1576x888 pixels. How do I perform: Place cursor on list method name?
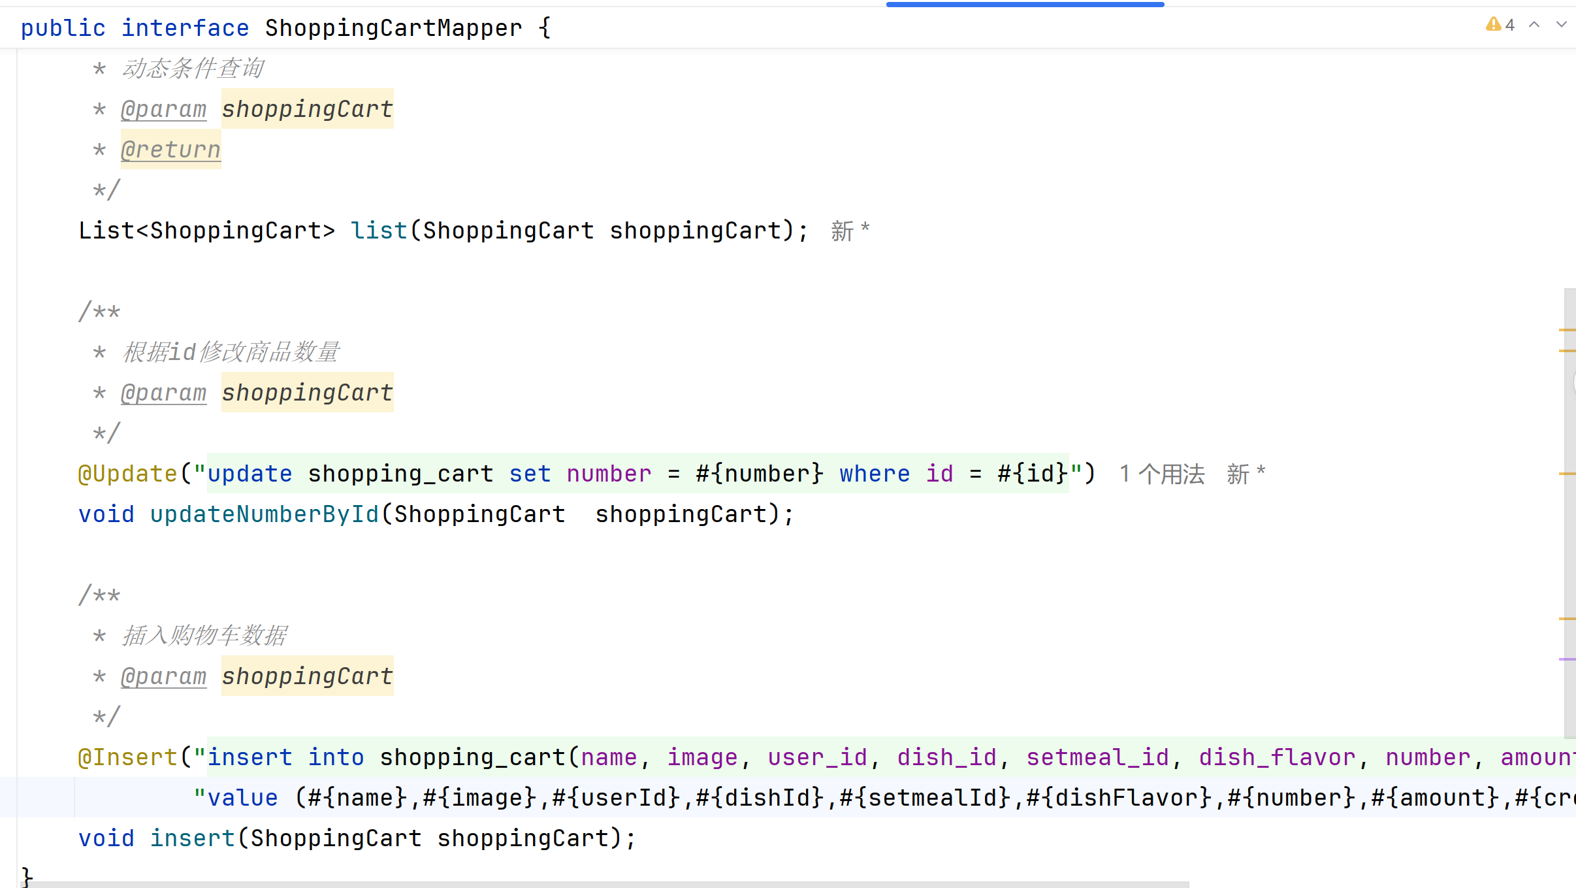tap(379, 231)
